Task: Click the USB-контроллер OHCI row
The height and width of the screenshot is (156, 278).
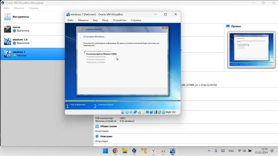Action: [x=110, y=118]
